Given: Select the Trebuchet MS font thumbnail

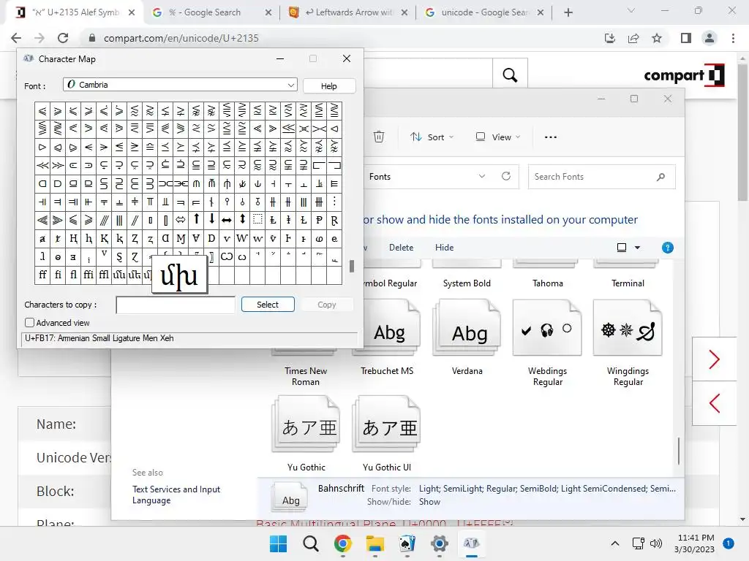Looking at the screenshot, I should click(x=386, y=328).
